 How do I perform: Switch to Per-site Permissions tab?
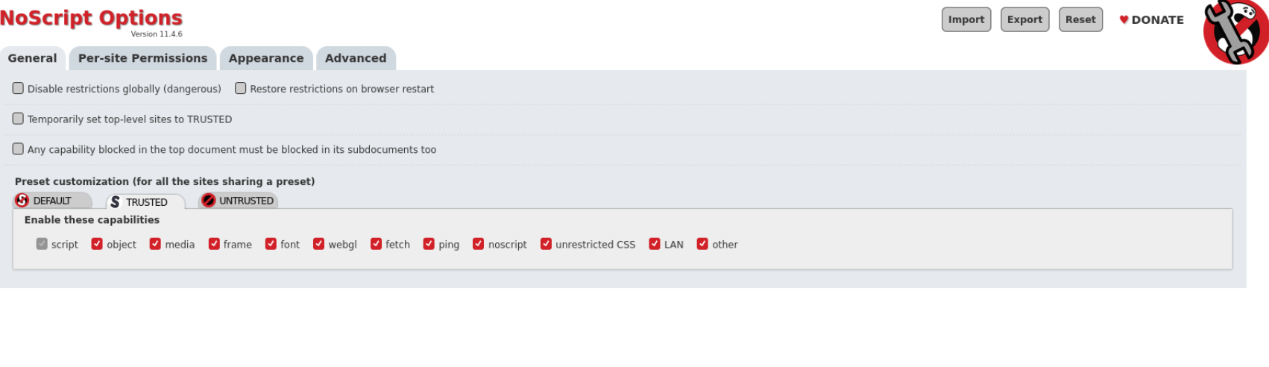click(142, 58)
